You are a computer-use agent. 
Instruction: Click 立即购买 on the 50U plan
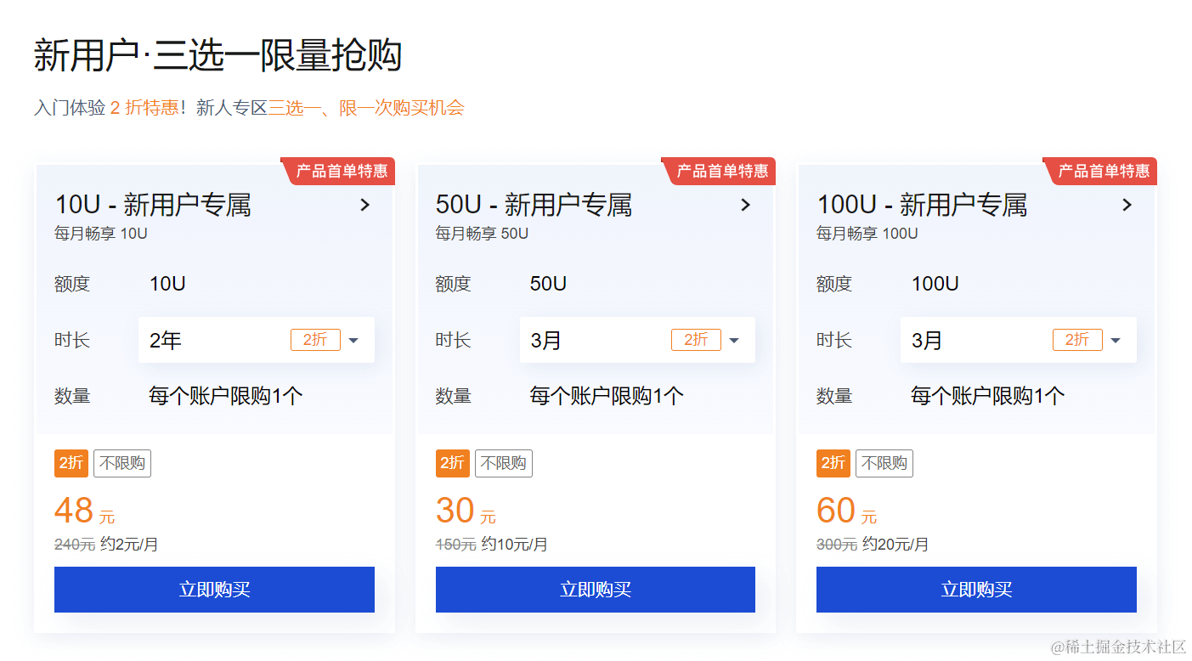click(595, 589)
